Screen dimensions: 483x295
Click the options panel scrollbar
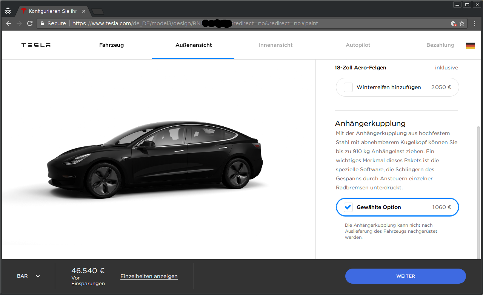click(478, 189)
